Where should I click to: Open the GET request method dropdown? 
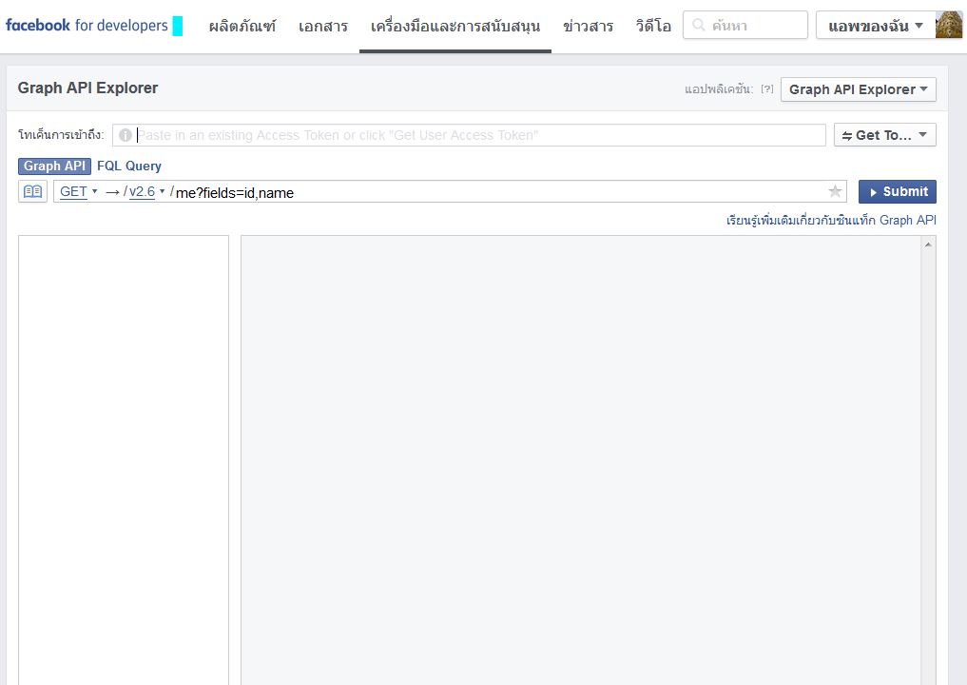tap(76, 191)
